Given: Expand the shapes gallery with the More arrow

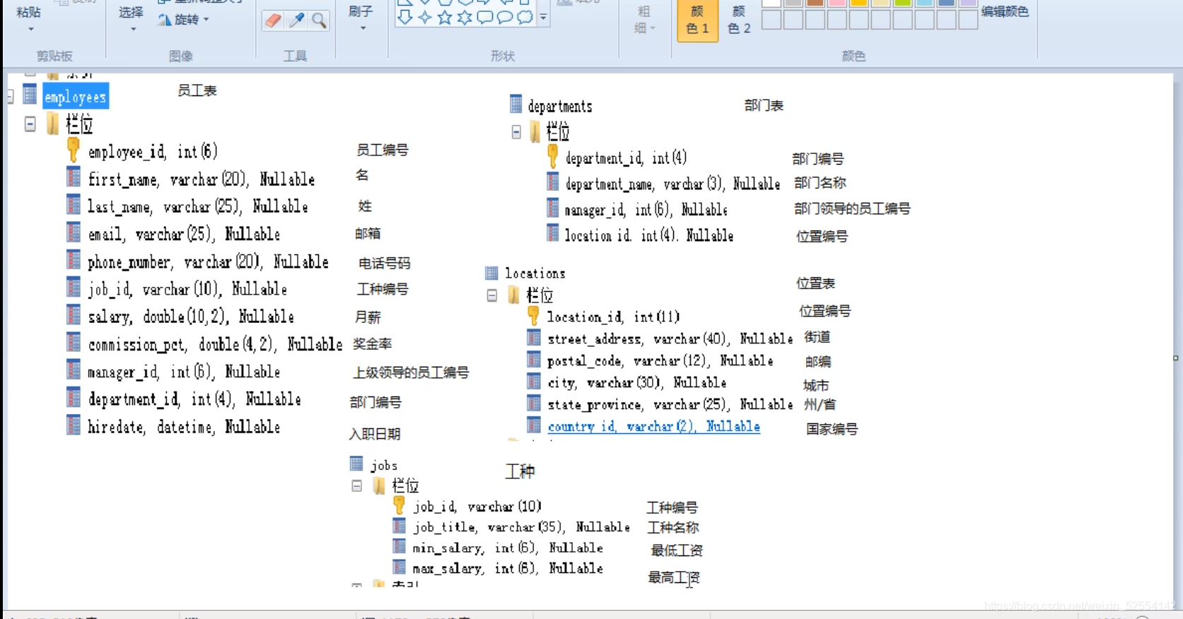Looking at the screenshot, I should pos(543,17).
